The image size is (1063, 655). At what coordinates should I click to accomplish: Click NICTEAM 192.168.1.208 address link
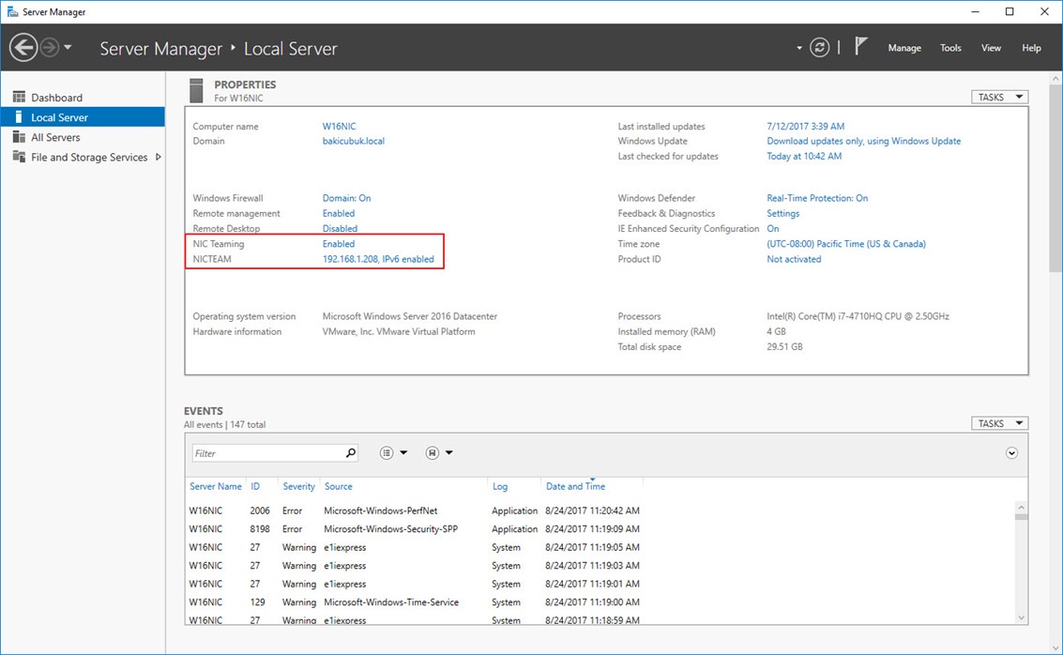pos(377,259)
